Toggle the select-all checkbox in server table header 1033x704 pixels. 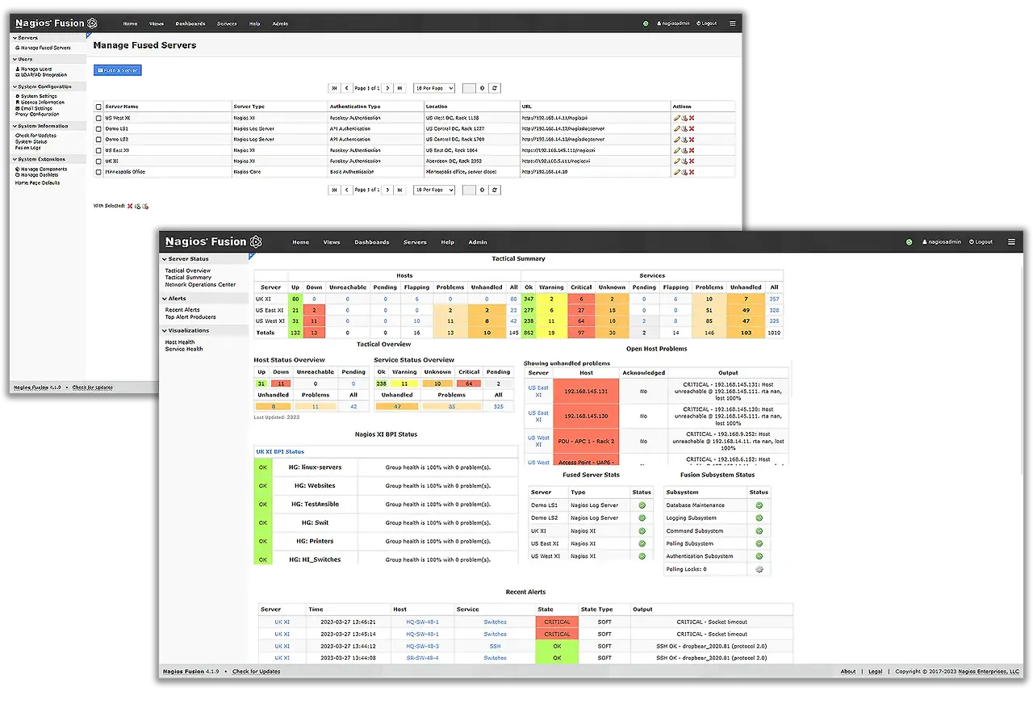coord(99,107)
